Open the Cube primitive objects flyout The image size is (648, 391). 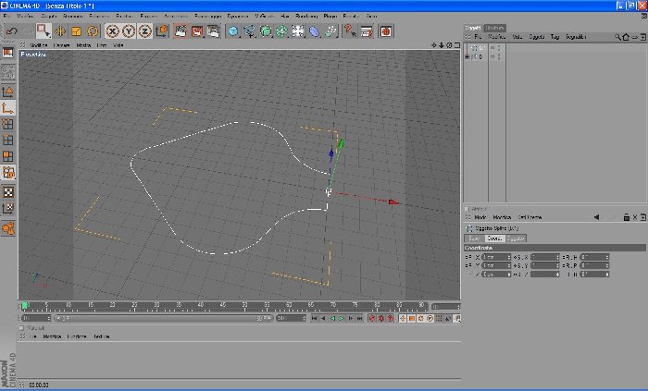pyautogui.click(x=233, y=31)
